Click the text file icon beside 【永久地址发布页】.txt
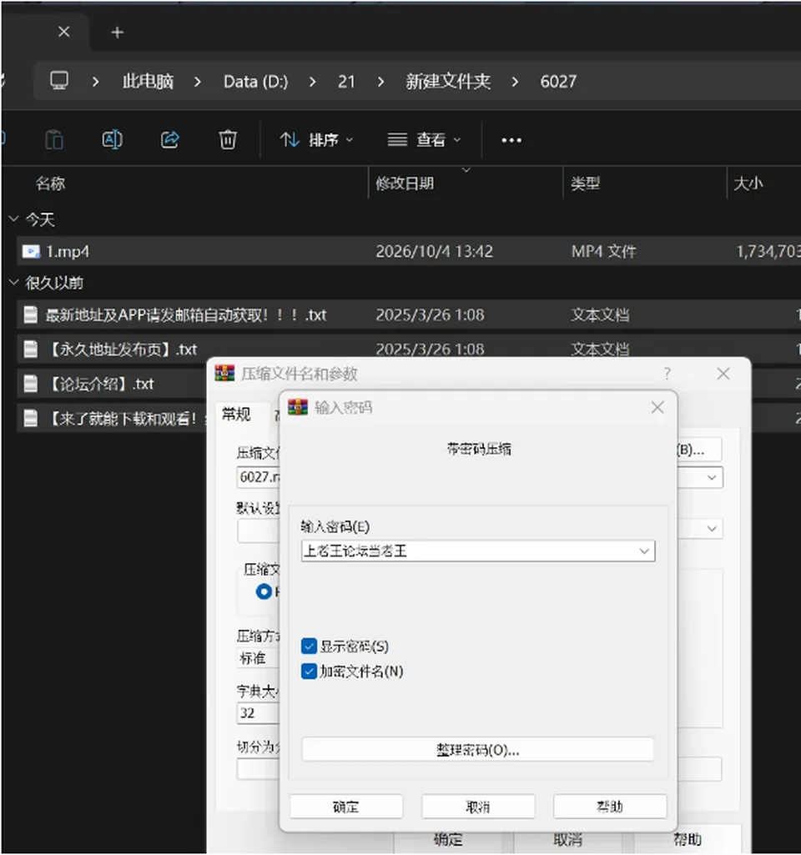This screenshot has width=801, height=855. (31, 349)
